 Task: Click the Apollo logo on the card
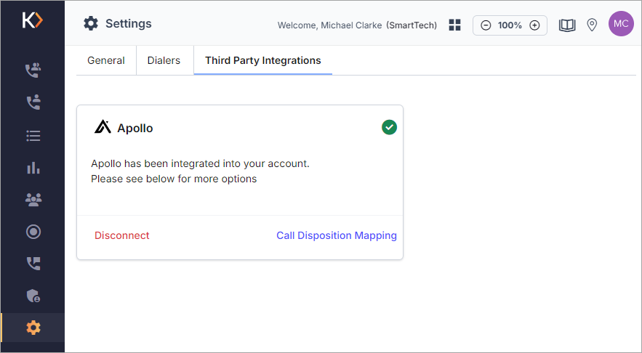tap(103, 127)
